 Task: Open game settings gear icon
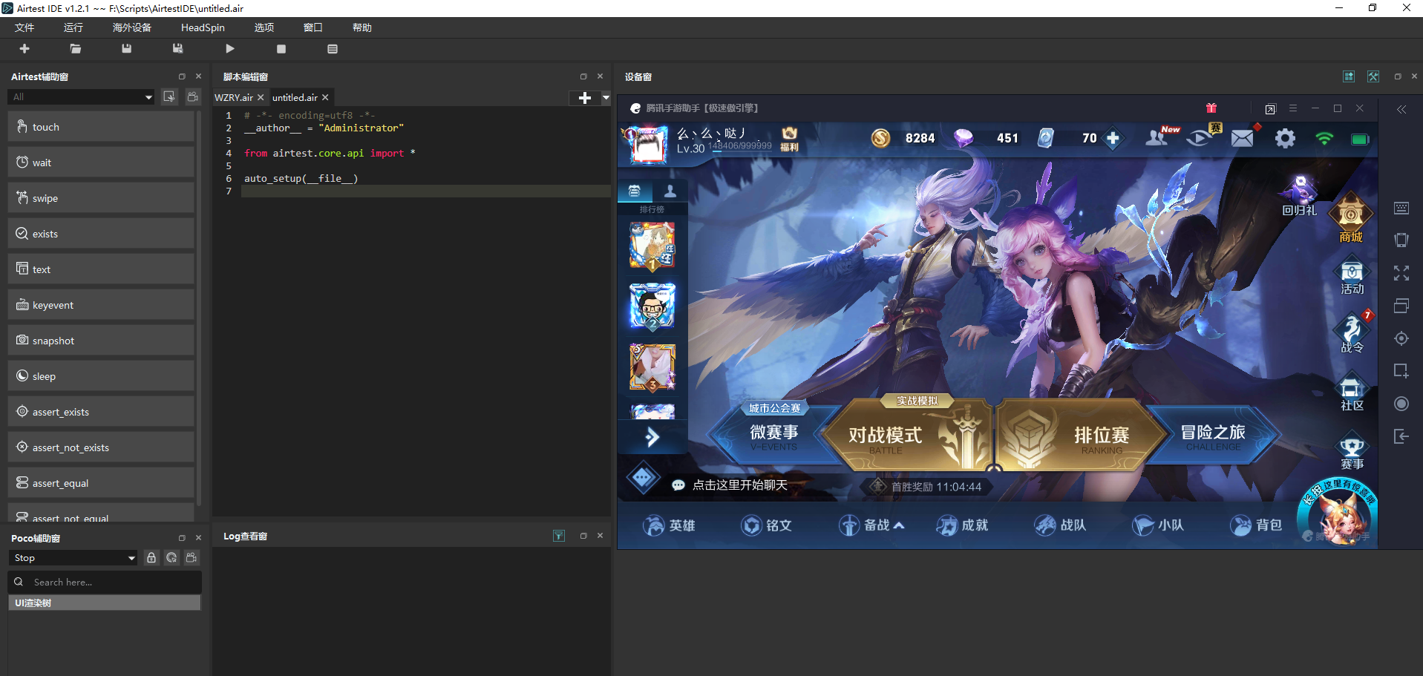[x=1285, y=139]
